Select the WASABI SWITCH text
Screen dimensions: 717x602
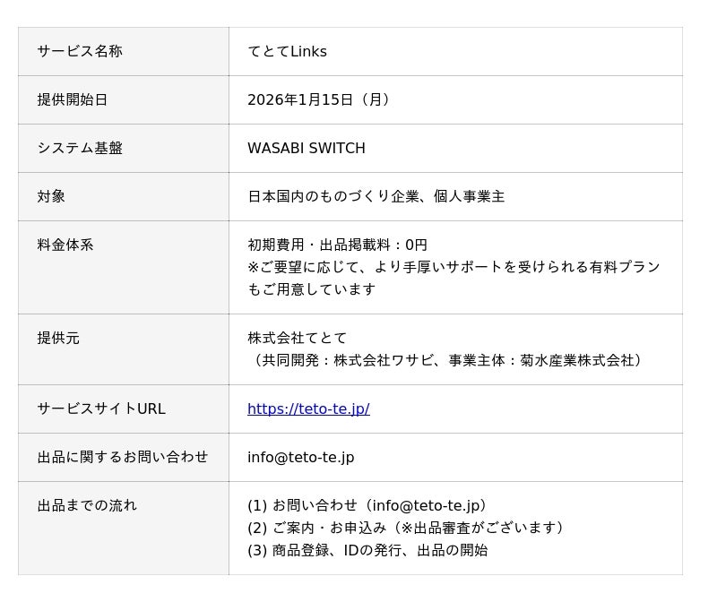[x=307, y=149]
